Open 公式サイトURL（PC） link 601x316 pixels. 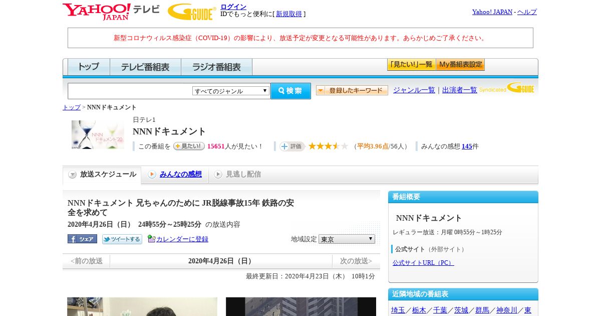[x=423, y=263]
